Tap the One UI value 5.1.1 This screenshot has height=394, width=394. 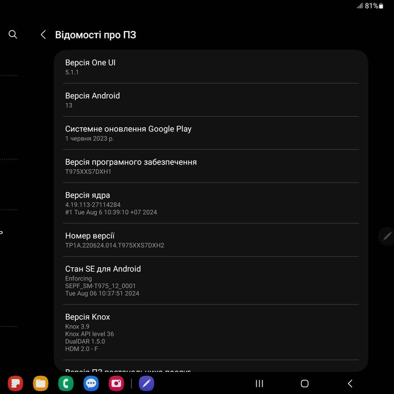pyautogui.click(x=72, y=72)
